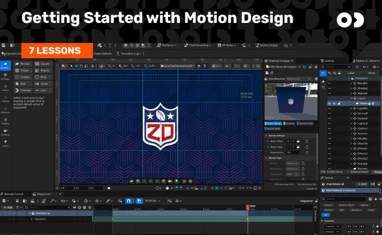Click the Global Rotation value field
Viewport: 382px width, 235px height.
click(x=293, y=152)
